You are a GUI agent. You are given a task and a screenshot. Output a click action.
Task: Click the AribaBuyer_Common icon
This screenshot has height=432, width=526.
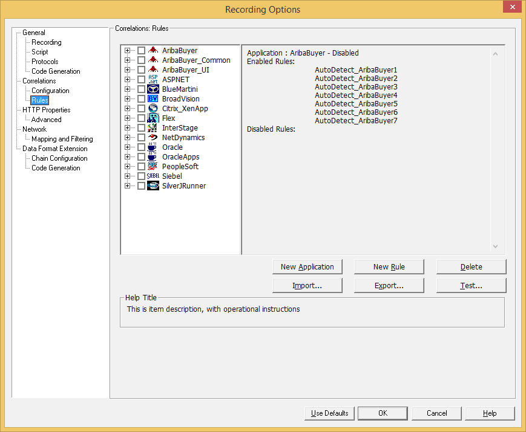[153, 60]
